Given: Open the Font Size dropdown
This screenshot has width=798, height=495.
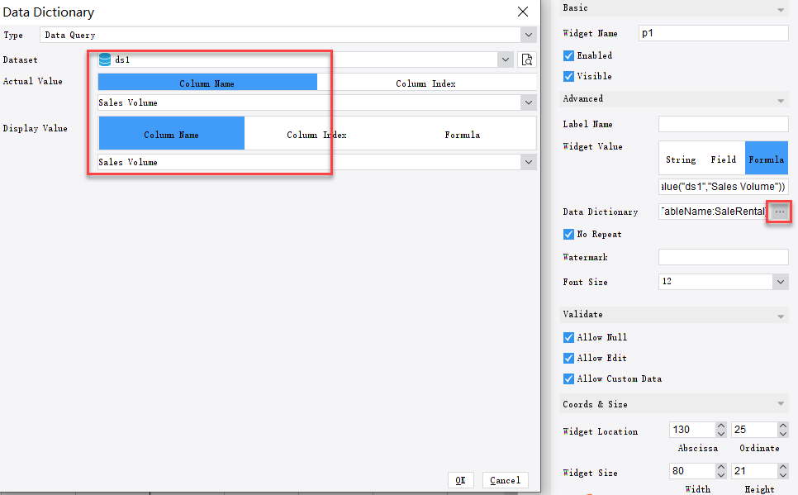Looking at the screenshot, I should pos(780,282).
